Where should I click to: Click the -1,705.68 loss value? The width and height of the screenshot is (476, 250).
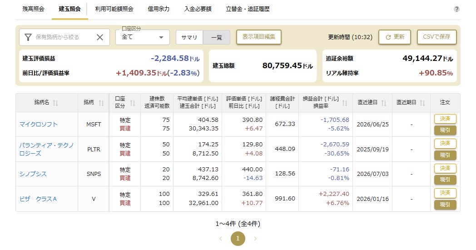tap(335, 120)
